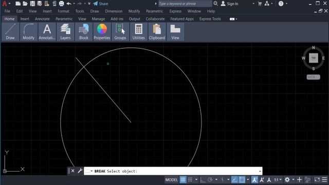Expand snap mode settings dropdown arrow

point(196,180)
